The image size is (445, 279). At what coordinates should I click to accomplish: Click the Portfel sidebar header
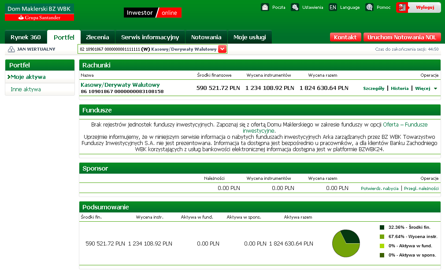(40, 65)
